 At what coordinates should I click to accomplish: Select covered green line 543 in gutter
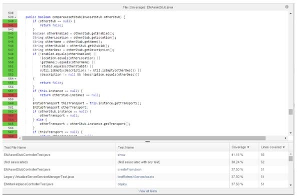coord(10,33)
